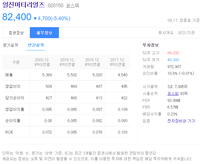Click the 52주 저가 value 40,300

click(x=173, y=60)
